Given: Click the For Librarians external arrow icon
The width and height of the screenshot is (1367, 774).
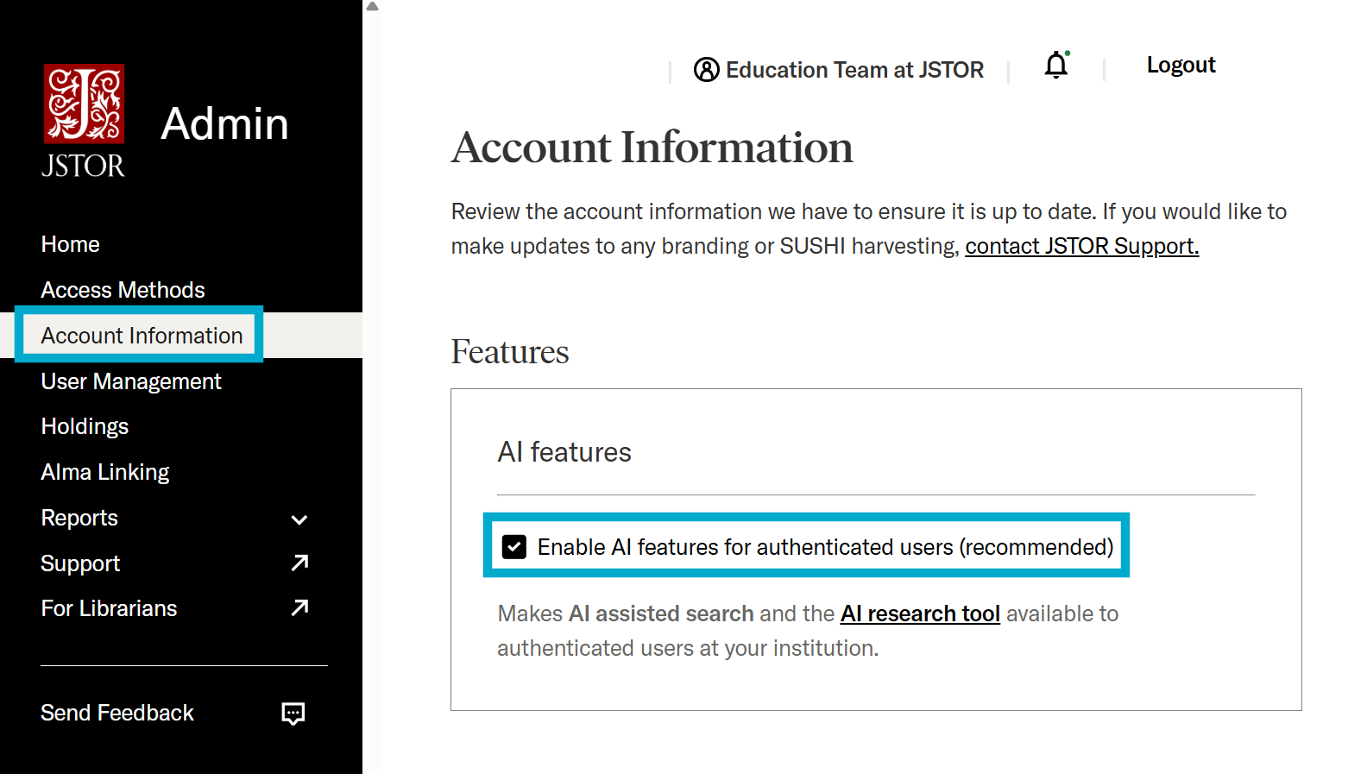Looking at the screenshot, I should point(299,608).
